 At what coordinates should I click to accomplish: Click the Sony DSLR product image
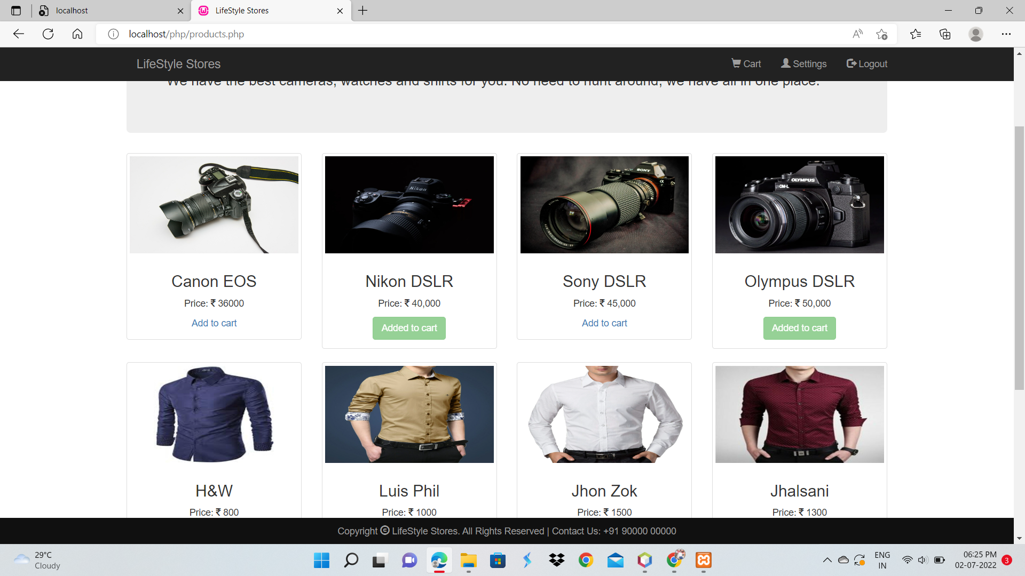click(604, 205)
